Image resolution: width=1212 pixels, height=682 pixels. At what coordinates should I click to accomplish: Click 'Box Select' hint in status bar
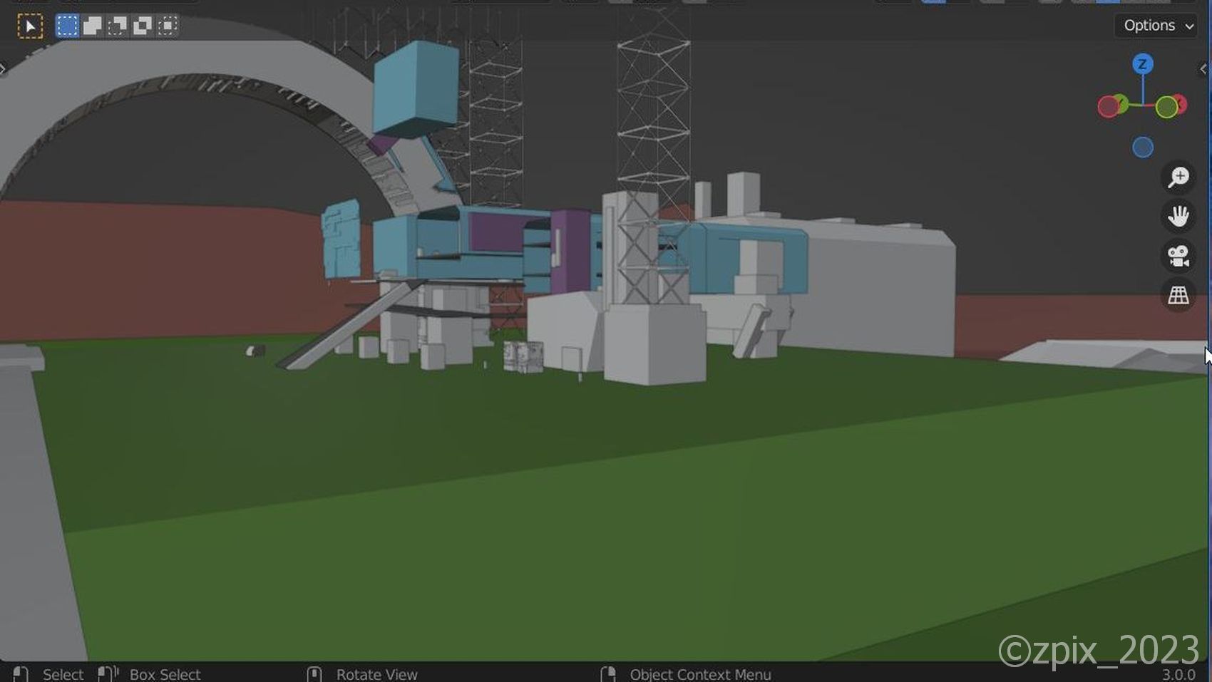164,674
